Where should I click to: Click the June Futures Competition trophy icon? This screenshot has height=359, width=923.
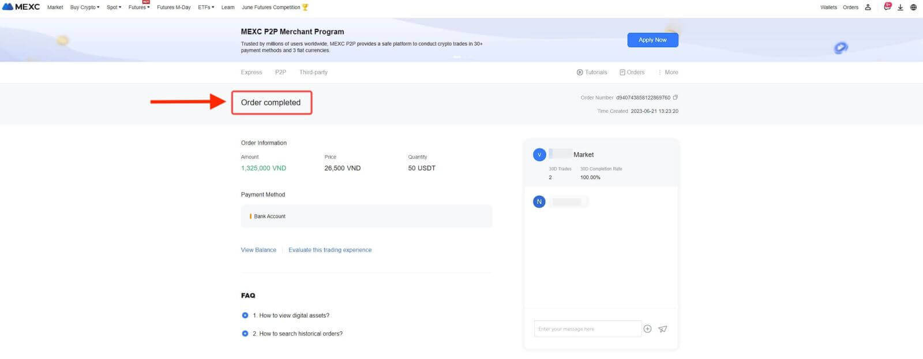pos(305,7)
